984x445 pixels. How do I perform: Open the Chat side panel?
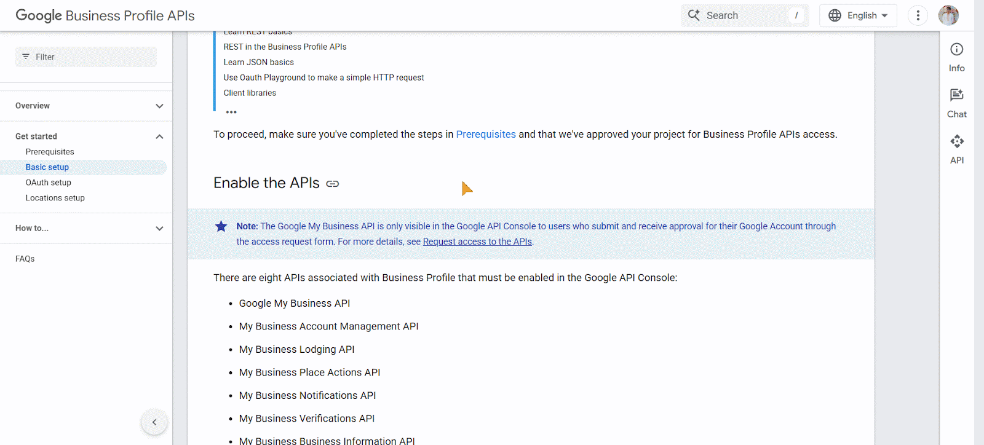coord(957,104)
